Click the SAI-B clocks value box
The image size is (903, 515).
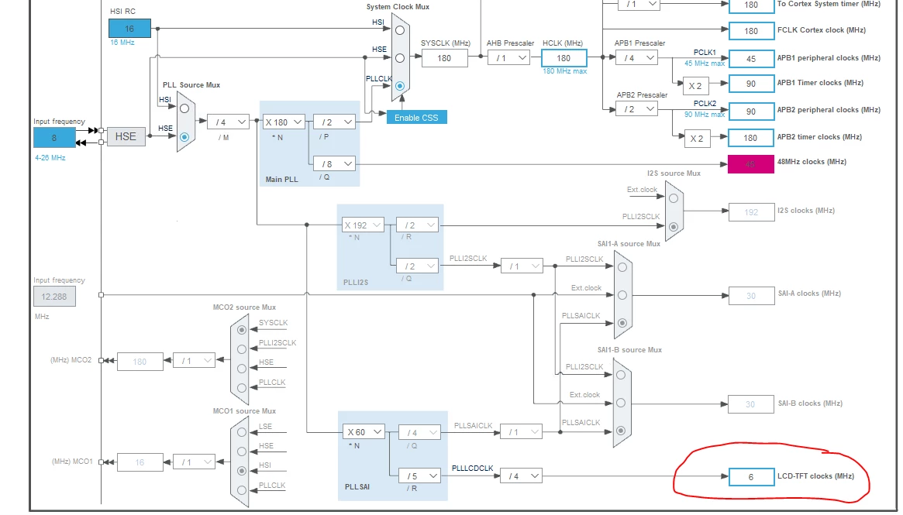(751, 404)
